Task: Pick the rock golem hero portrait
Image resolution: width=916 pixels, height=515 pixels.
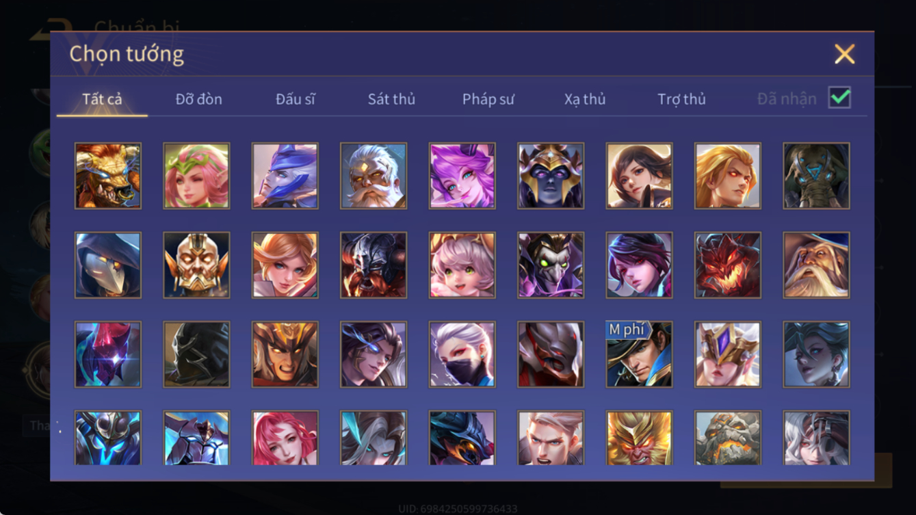Action: point(728,438)
